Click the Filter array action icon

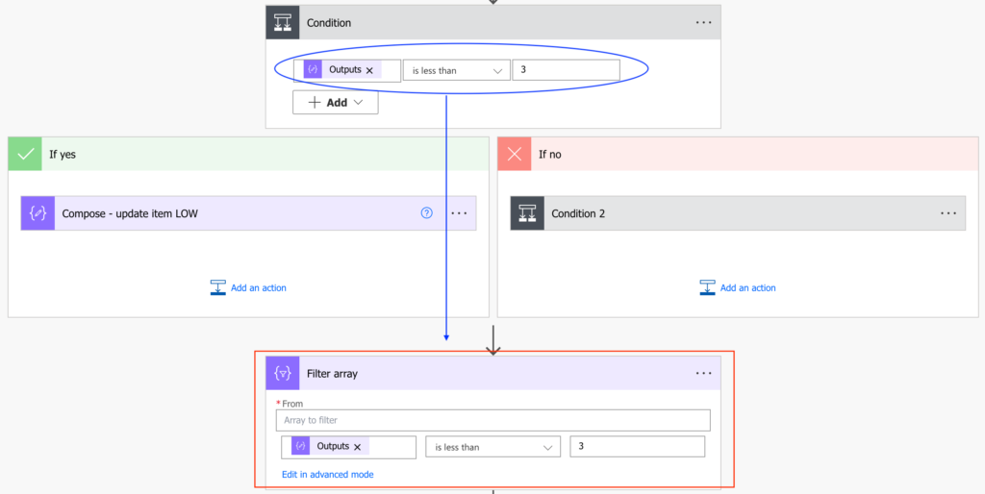[283, 374]
